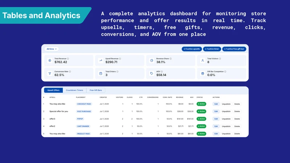This screenshot has height=163, width=290.
Task: Open the All time date range dropdown
Action: click(x=51, y=49)
